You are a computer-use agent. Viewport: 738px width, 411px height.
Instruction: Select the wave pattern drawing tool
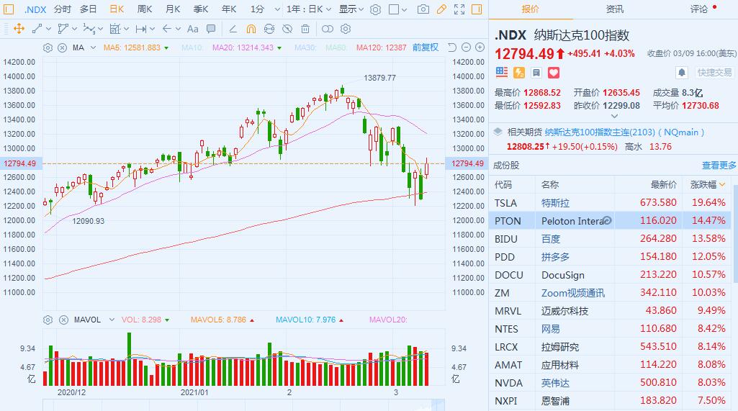pyautogui.click(x=89, y=30)
